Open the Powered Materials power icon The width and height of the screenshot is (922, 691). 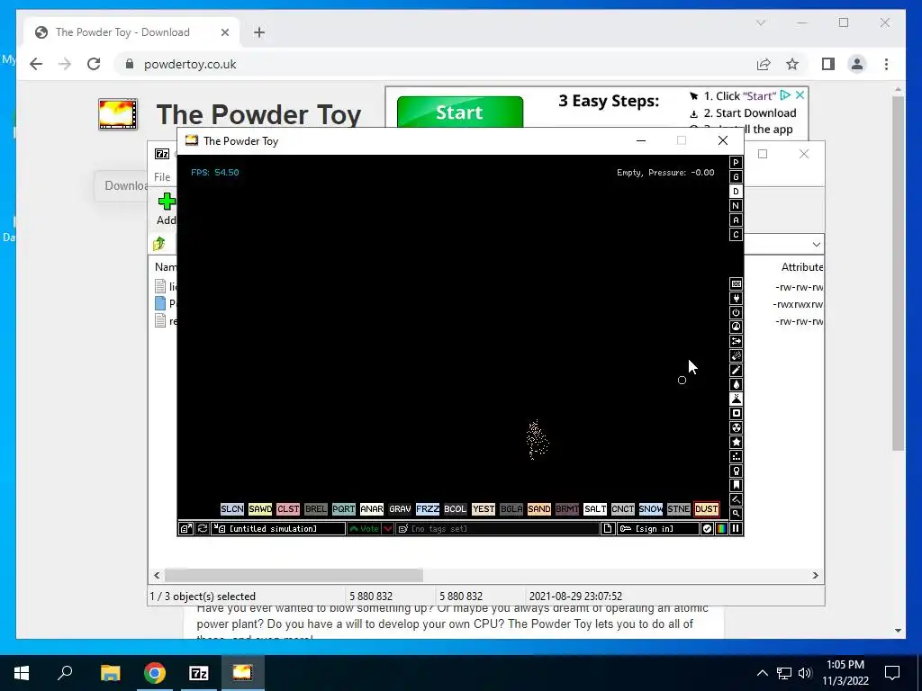coord(736,312)
